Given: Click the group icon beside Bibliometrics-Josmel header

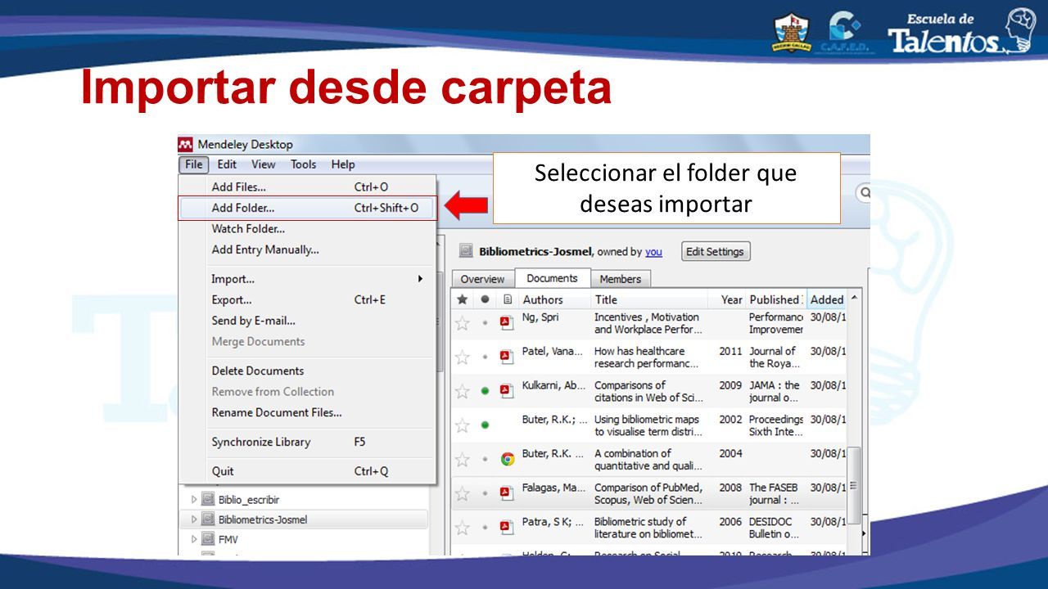Looking at the screenshot, I should point(466,251).
